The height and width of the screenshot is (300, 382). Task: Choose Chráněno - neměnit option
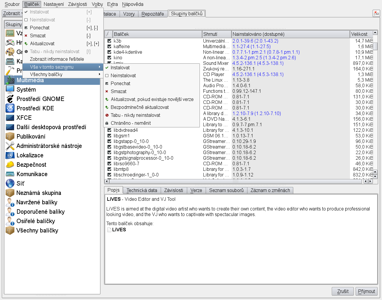pyautogui.click(x=152, y=123)
